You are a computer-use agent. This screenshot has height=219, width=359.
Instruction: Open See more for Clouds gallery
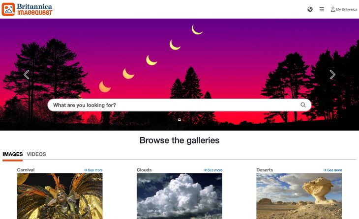(x=213, y=170)
